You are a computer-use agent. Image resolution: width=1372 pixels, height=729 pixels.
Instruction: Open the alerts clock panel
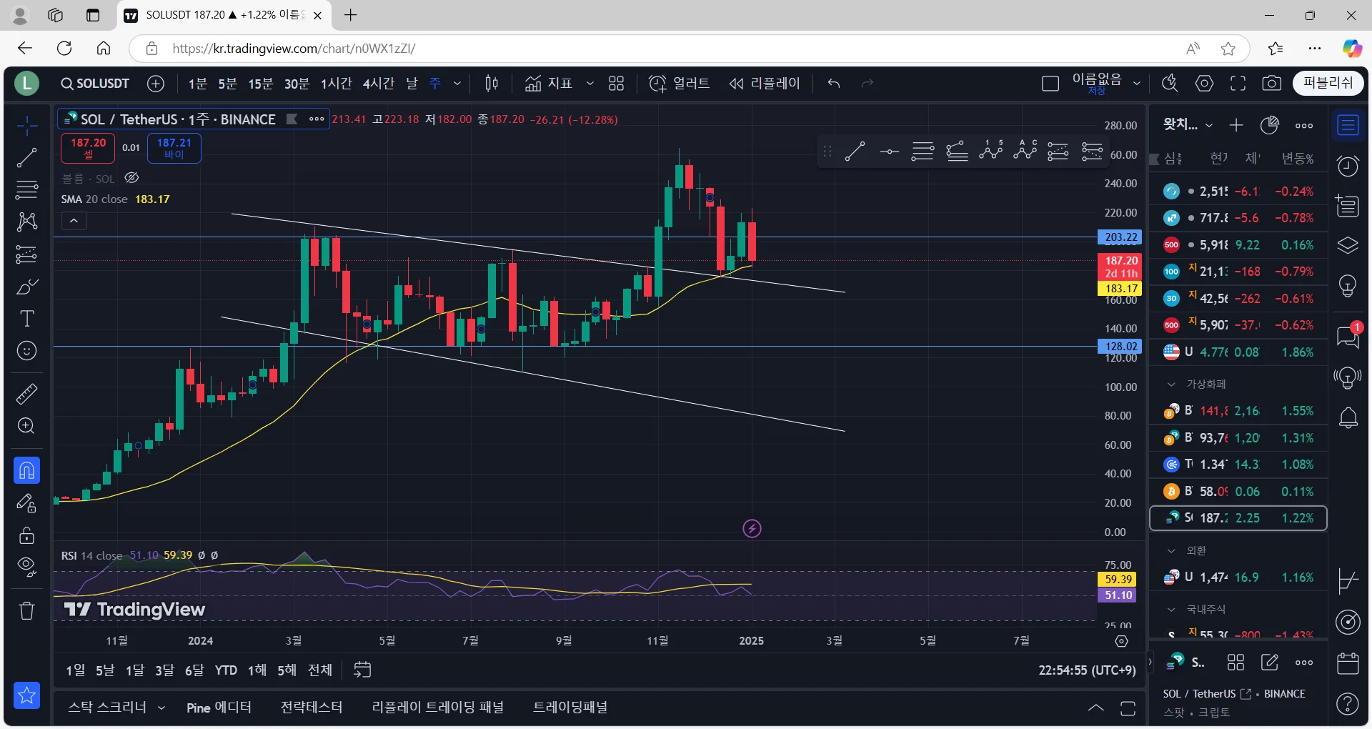coord(1348,166)
